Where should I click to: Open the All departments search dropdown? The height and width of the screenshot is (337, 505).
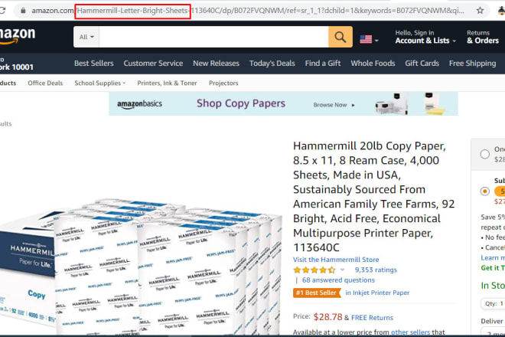86,37
